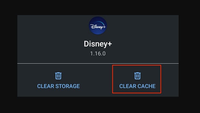
Task: Click the blue Disney+ round app icon
Action: (x=98, y=26)
